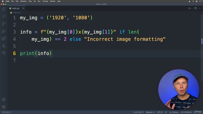Open the errors and warnings status item
Viewport: 203px width, 114px height.
click(6, 112)
